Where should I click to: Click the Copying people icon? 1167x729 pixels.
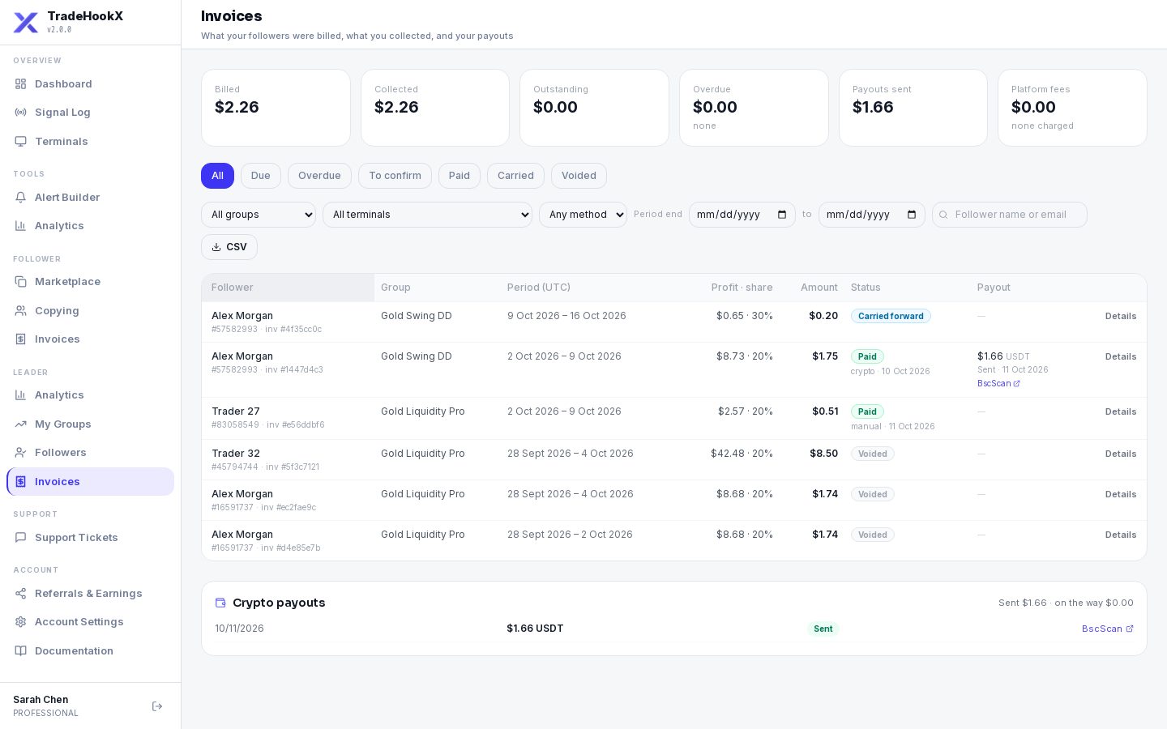[21, 311]
